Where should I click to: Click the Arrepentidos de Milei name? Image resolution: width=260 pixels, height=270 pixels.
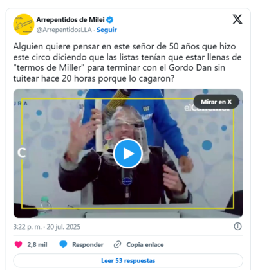click(x=70, y=20)
